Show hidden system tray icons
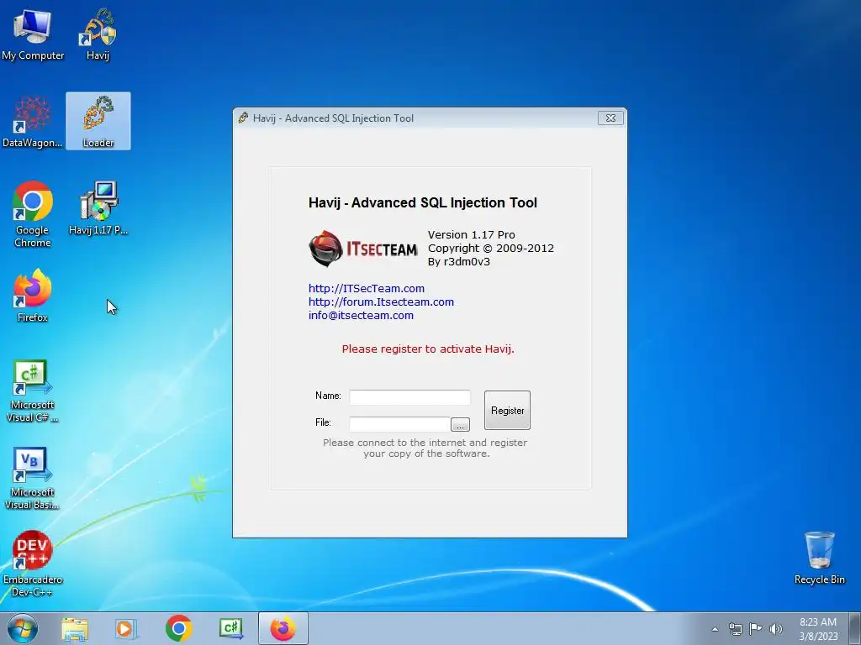This screenshot has width=861, height=645. [x=715, y=629]
